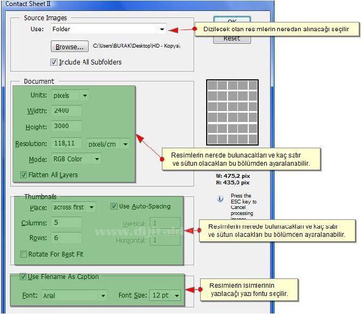This screenshot has width=362, height=314.
Task: Click the Resolution field showing 118,11
Action: tap(67, 143)
